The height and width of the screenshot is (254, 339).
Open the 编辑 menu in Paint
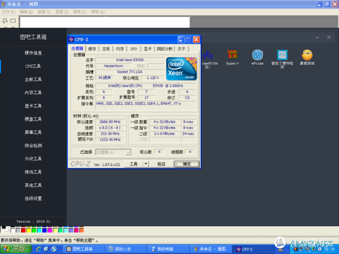pos(26,12)
